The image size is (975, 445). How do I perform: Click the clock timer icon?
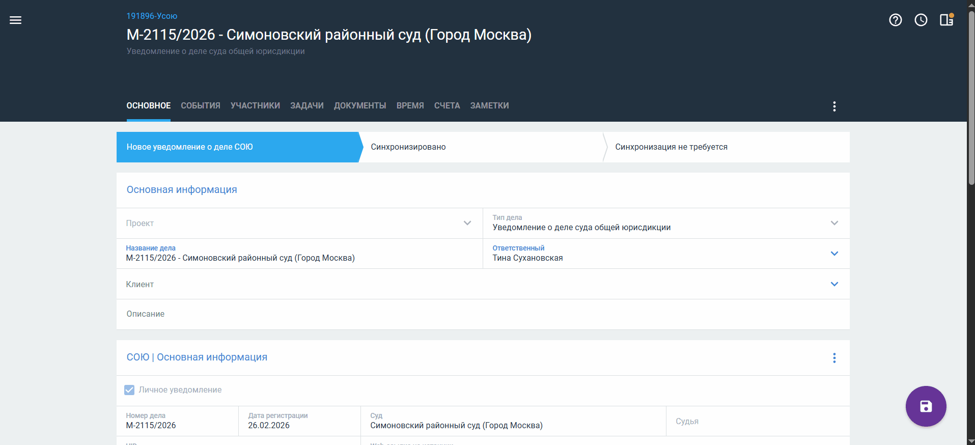(921, 20)
